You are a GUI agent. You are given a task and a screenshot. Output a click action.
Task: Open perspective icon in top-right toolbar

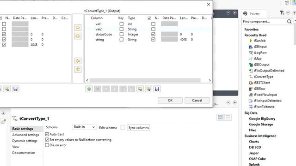click(x=287, y=3)
